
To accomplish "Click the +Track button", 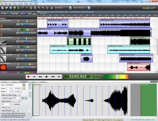I will (x=5, y=14).
